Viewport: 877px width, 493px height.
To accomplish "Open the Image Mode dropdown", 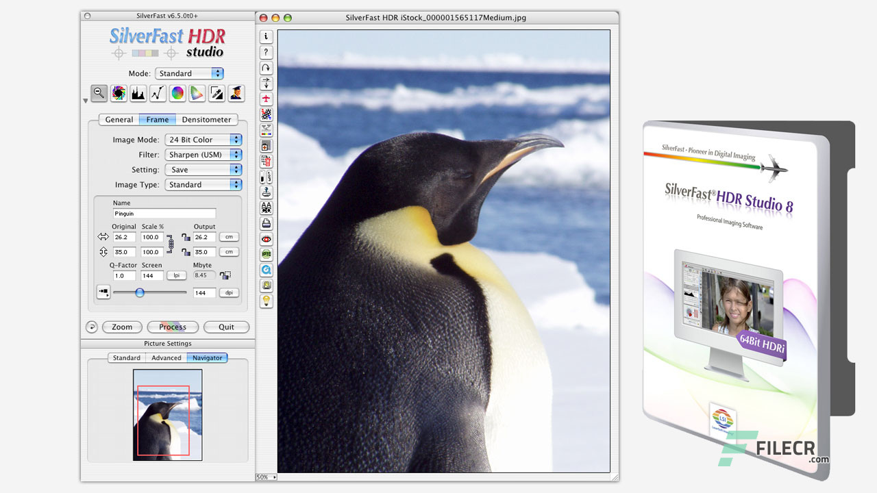I will [x=203, y=140].
